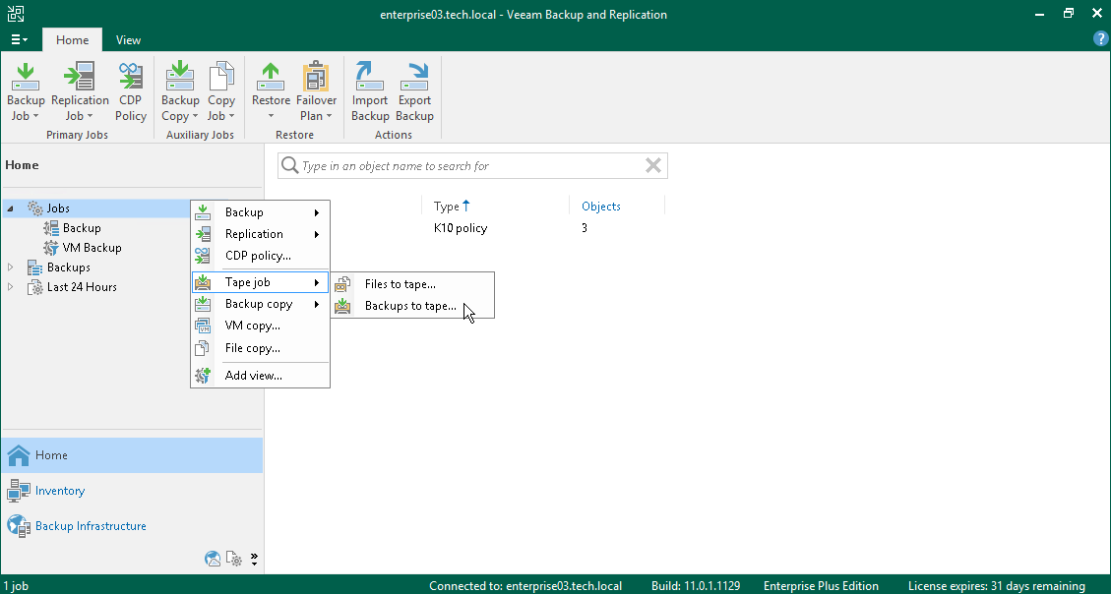Expand the Backups tree node arrow
The image size is (1111, 594).
(10, 267)
